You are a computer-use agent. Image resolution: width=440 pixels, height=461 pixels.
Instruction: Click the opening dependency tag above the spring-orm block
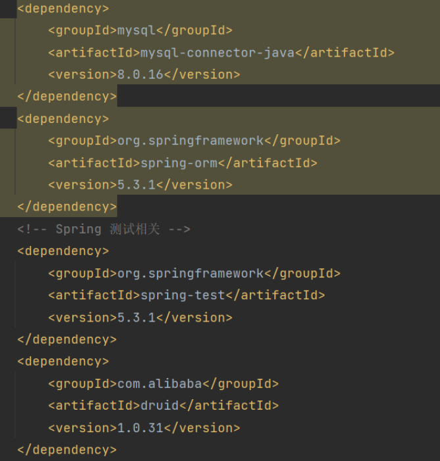(x=63, y=119)
